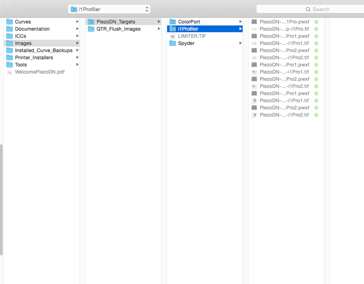Expand the QTR_Flush_Images folder arrow
The height and width of the screenshot is (284, 364).
coord(159,29)
